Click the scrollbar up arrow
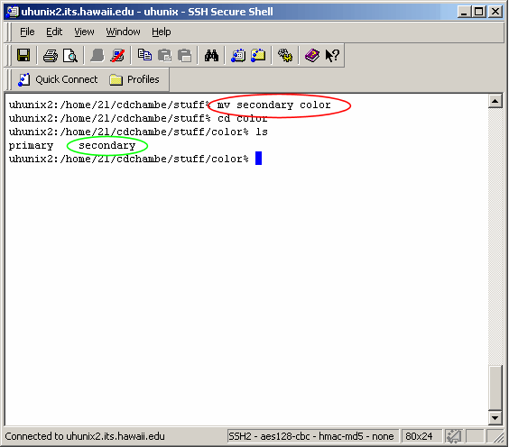Viewport: 509px width, 447px height. point(495,101)
